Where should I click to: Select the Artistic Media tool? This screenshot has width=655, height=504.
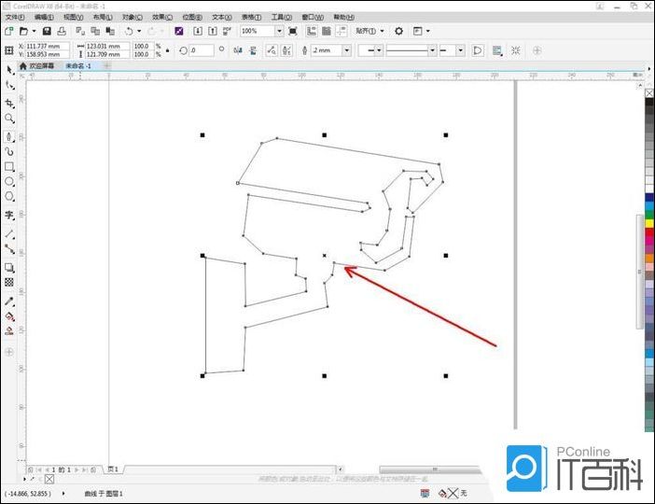(x=8, y=152)
